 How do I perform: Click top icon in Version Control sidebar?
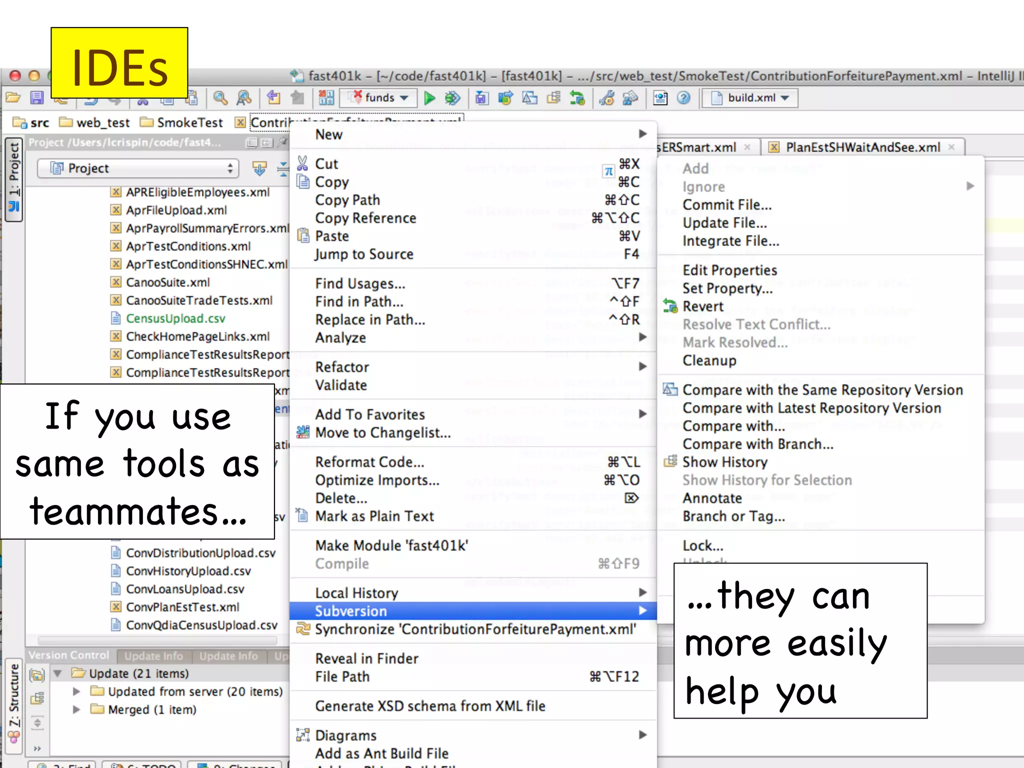[37, 675]
